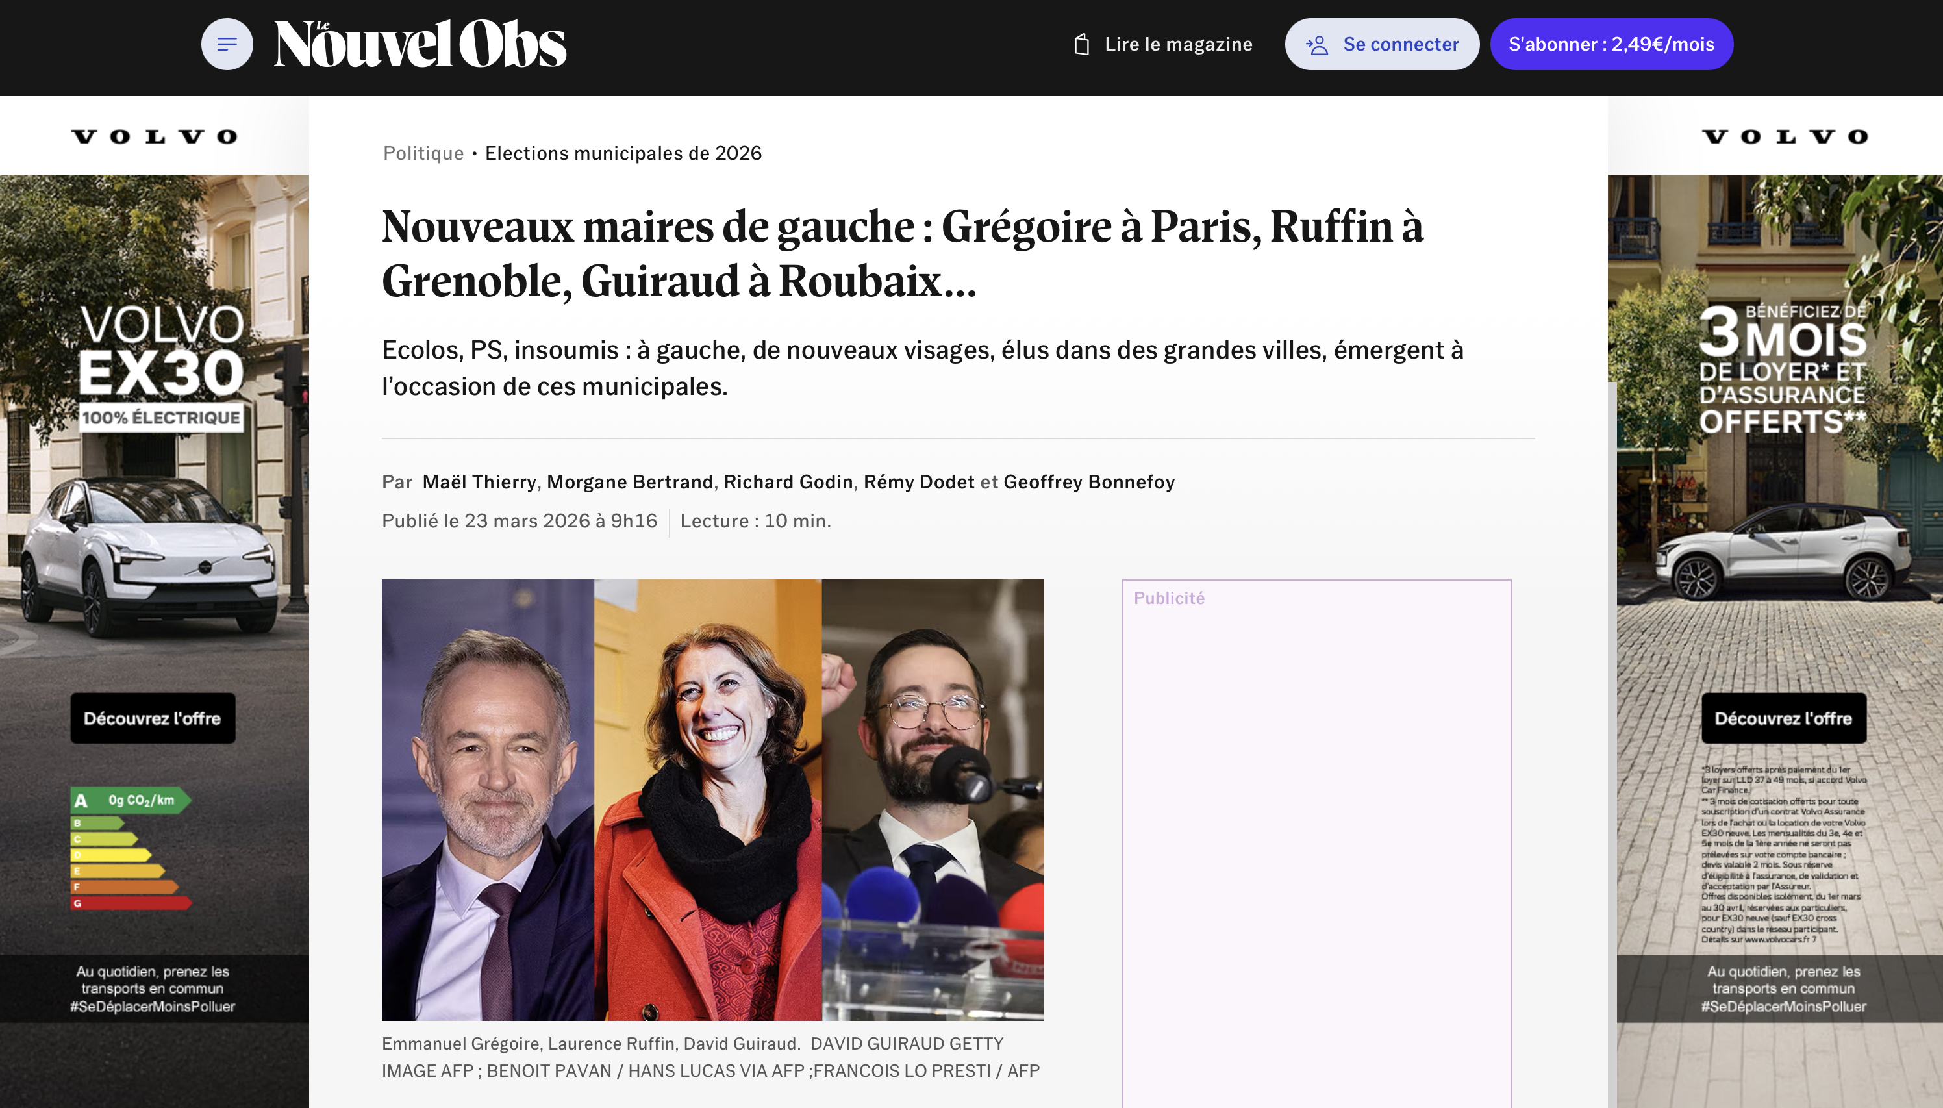The width and height of the screenshot is (1943, 1108).
Task: Click the Se connecter button
Action: 1381,44
